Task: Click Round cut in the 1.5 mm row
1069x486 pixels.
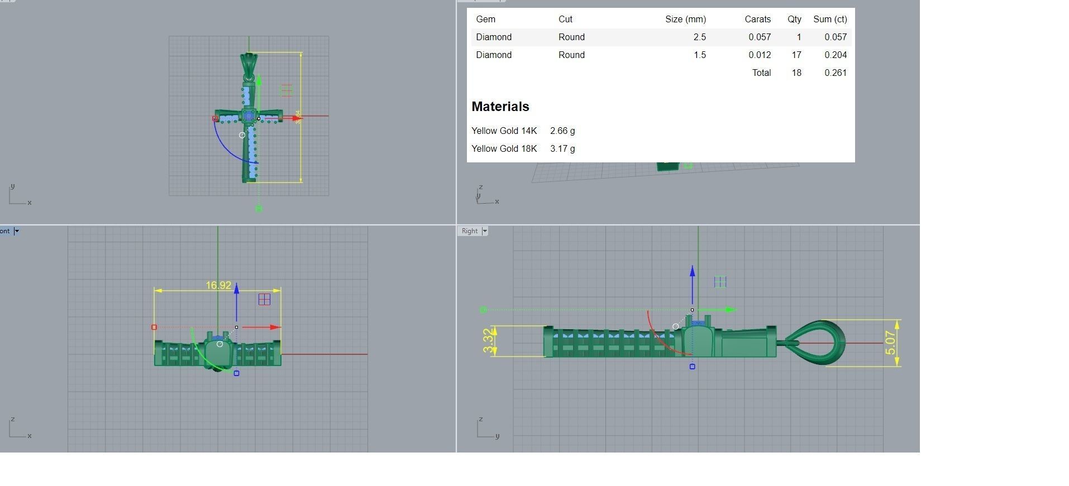Action: [571, 55]
